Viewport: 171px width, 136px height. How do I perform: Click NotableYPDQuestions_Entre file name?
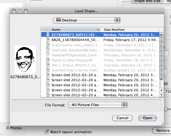[x=76, y=55]
